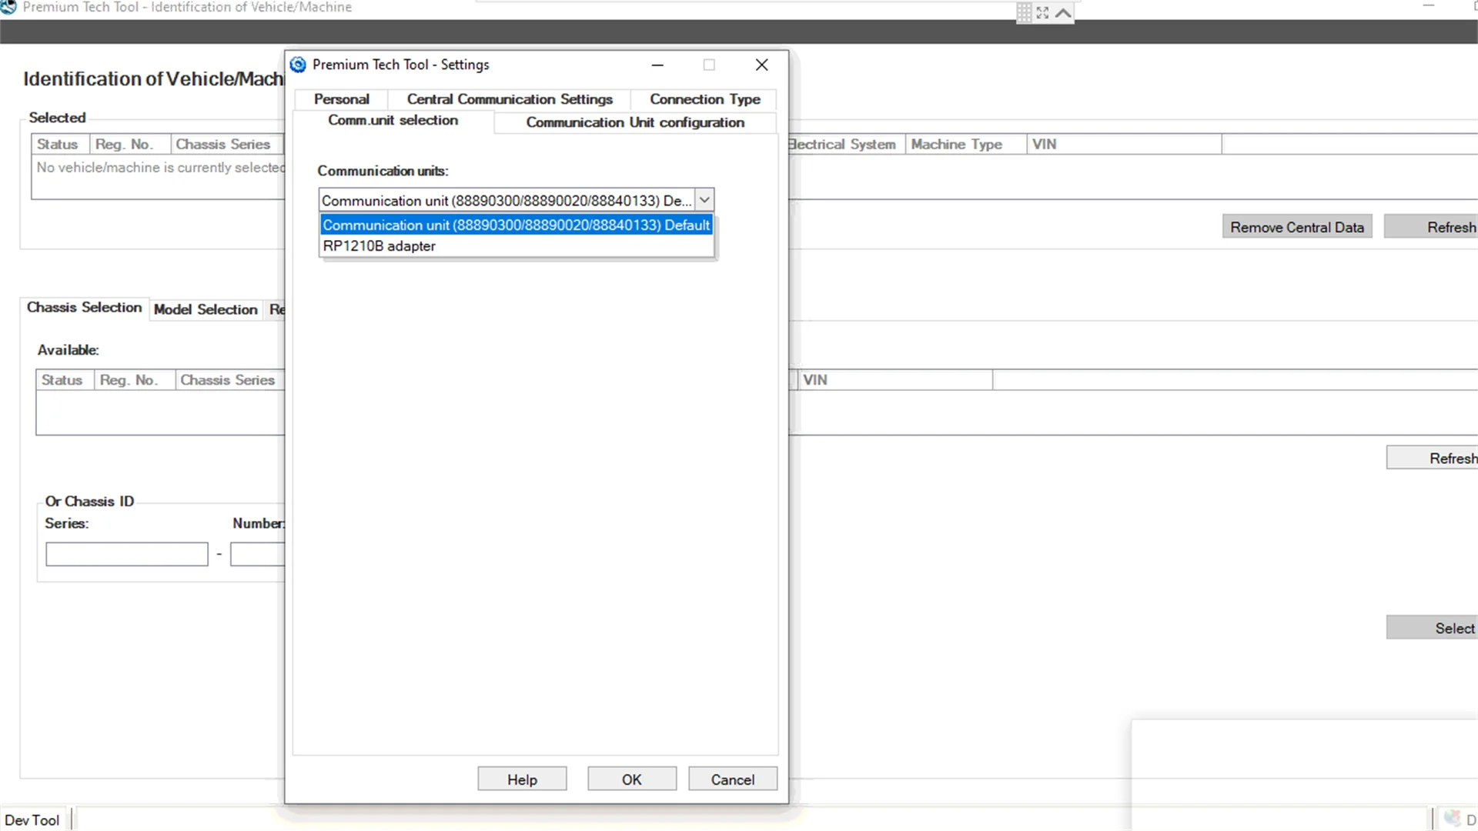This screenshot has width=1478, height=831.
Task: Click VIN header in Selected table
Action: coord(1124,145)
